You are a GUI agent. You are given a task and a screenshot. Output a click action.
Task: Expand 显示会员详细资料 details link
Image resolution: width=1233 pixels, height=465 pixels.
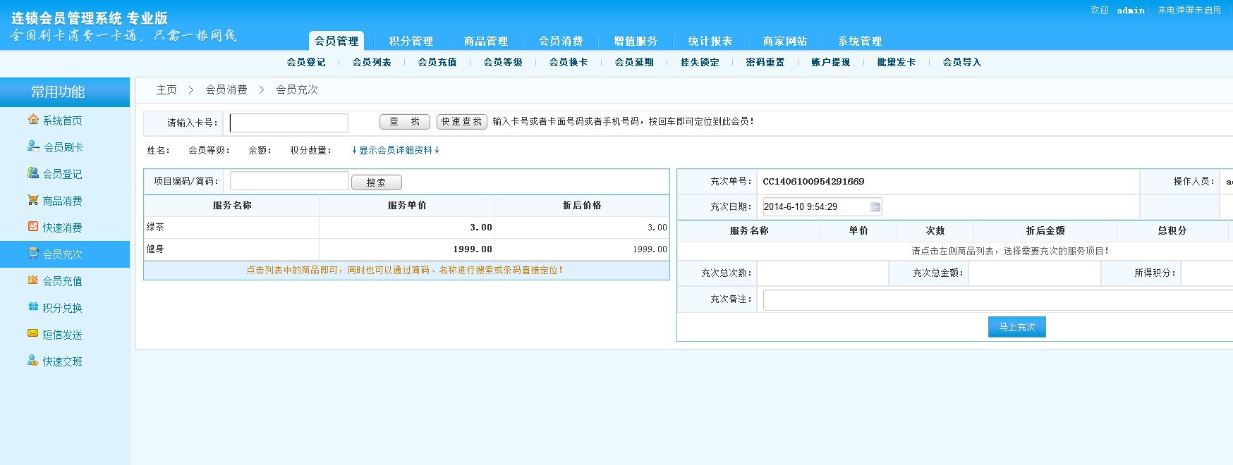[x=396, y=150]
